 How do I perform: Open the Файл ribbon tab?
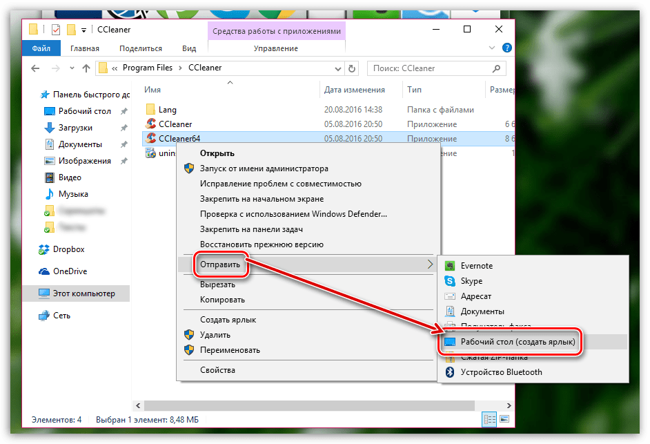tap(41, 48)
